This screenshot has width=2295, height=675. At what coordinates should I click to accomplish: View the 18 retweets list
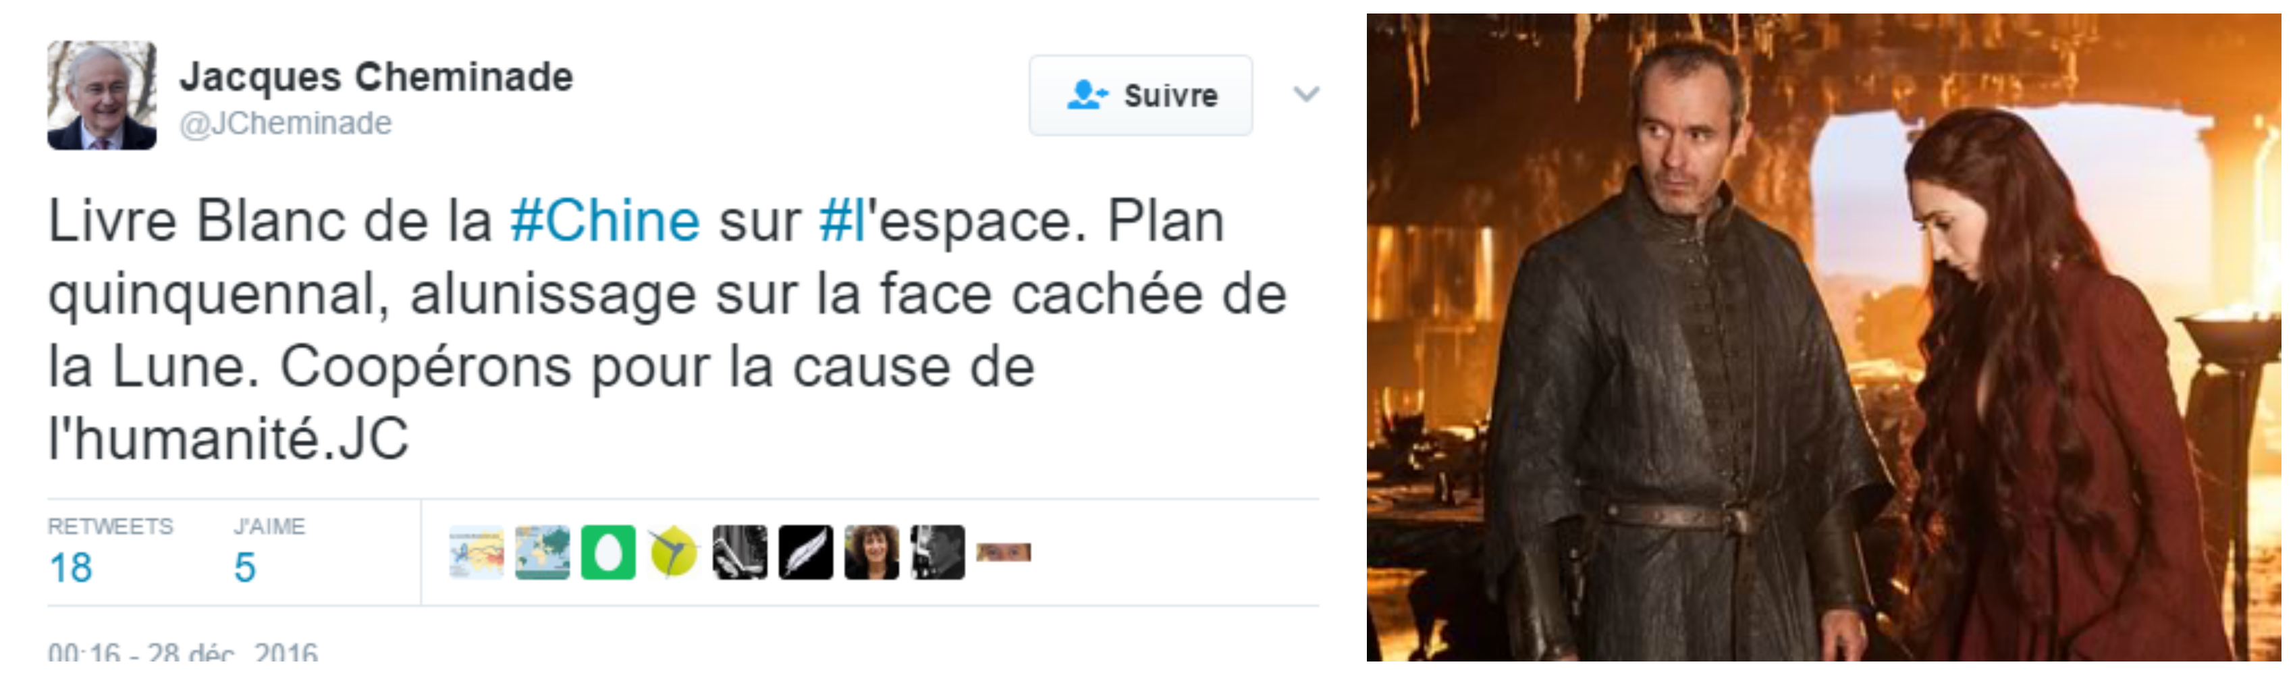tap(111, 552)
